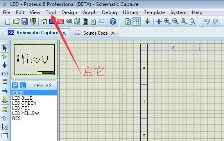The width and height of the screenshot is (224, 141).
Task: Open the Library menu
Action: tap(131, 12)
